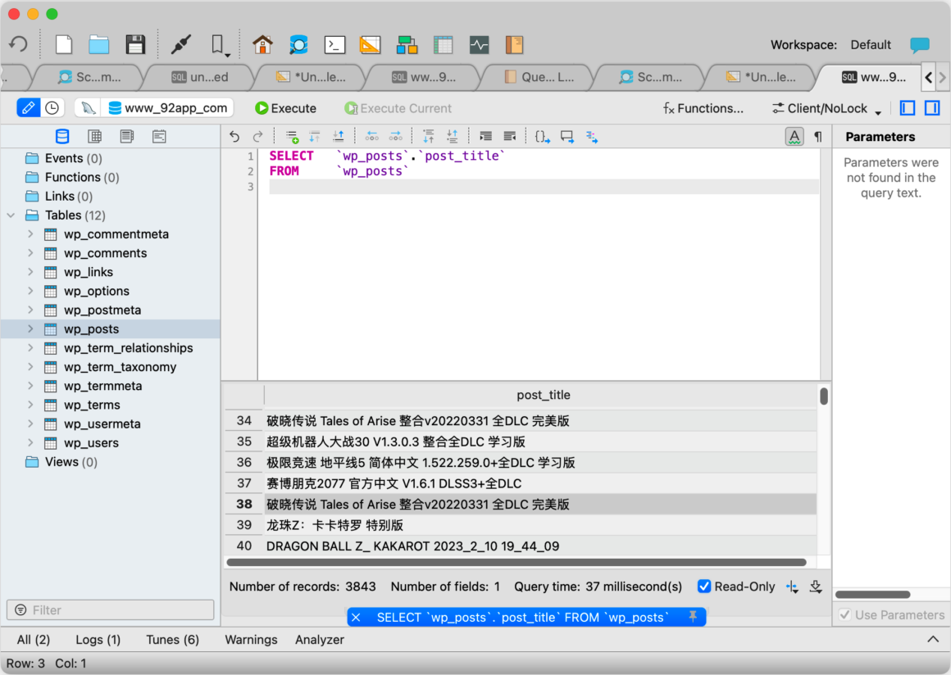This screenshot has width=951, height=675.
Task: Open the Warnings tab
Action: tap(251, 639)
